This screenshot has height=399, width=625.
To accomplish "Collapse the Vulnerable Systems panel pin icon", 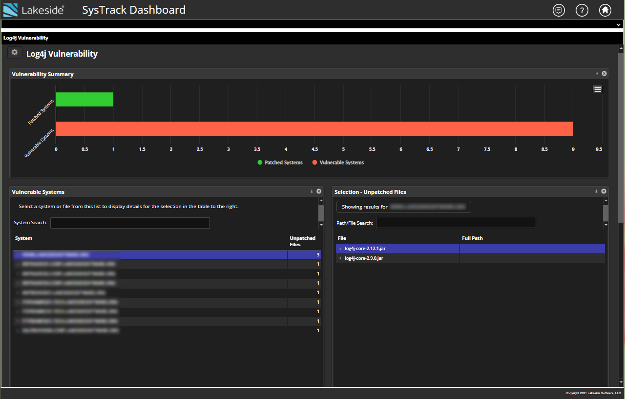I will click(x=312, y=191).
